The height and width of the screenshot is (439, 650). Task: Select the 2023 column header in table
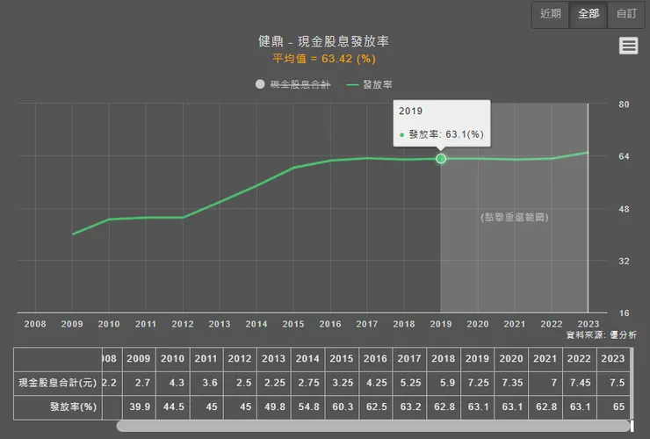[x=613, y=359]
